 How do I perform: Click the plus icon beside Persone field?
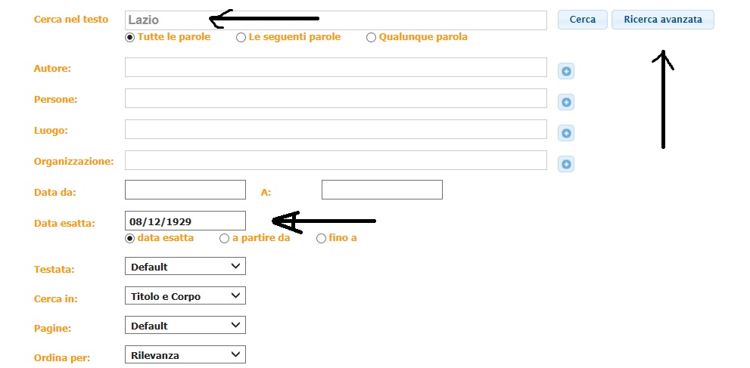click(x=565, y=103)
